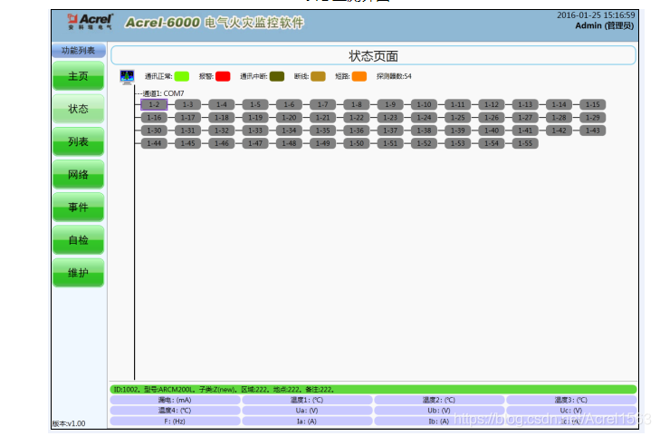Select detector node 1-22
Image resolution: width=660 pixels, height=436 pixels.
point(357,118)
